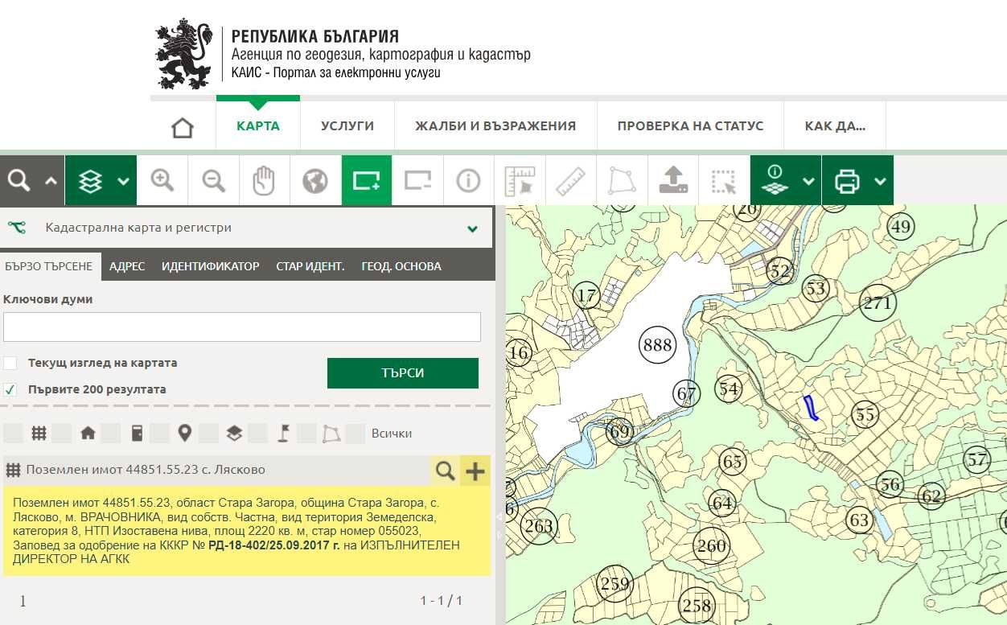Select the zoom out magnifier tool

point(213,180)
